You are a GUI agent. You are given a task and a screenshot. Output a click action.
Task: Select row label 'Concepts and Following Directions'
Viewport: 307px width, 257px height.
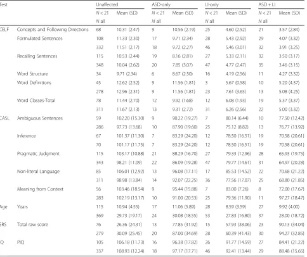click(x=53, y=30)
